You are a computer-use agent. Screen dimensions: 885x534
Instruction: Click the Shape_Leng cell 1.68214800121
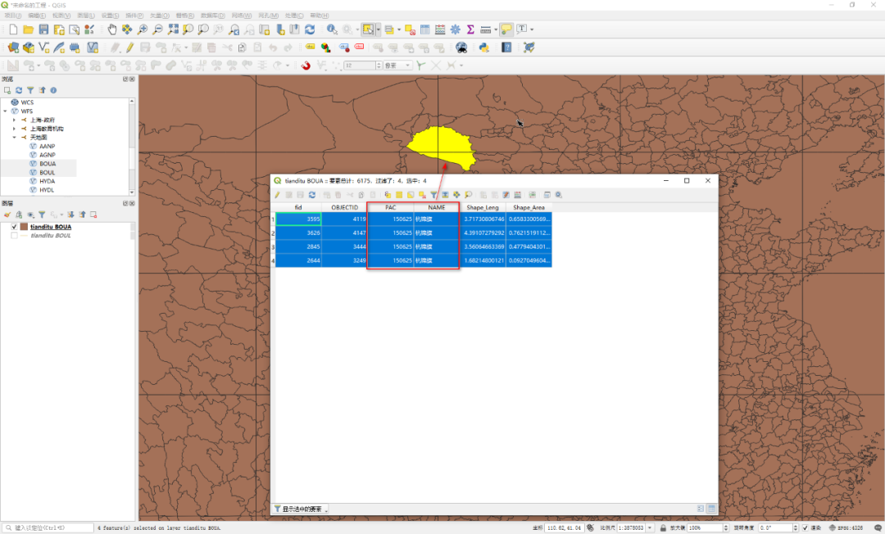[x=483, y=260]
